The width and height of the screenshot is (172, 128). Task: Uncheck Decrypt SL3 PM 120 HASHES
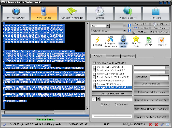94,88
